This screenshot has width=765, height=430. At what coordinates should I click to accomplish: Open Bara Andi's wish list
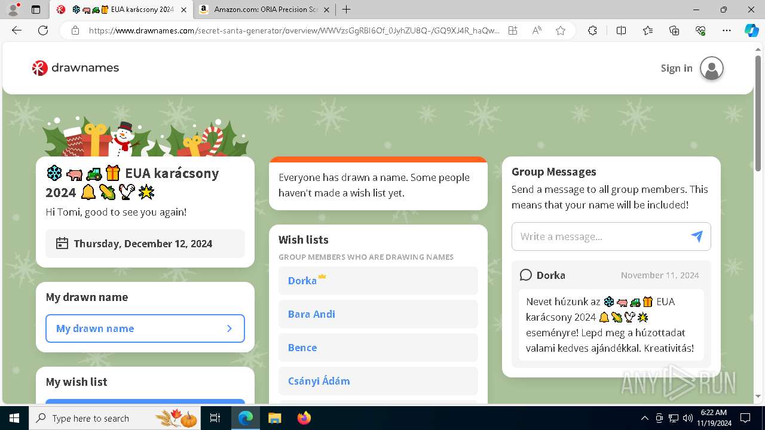[x=378, y=314]
